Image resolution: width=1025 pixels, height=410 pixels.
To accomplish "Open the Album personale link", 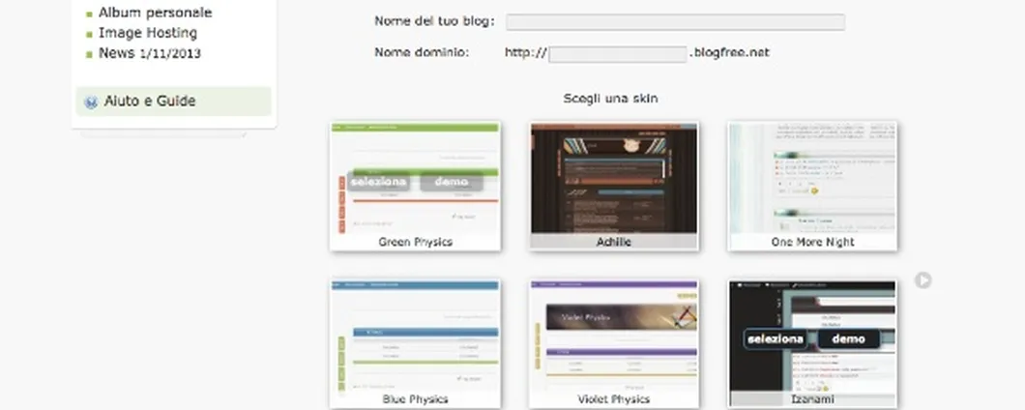I will [x=155, y=13].
